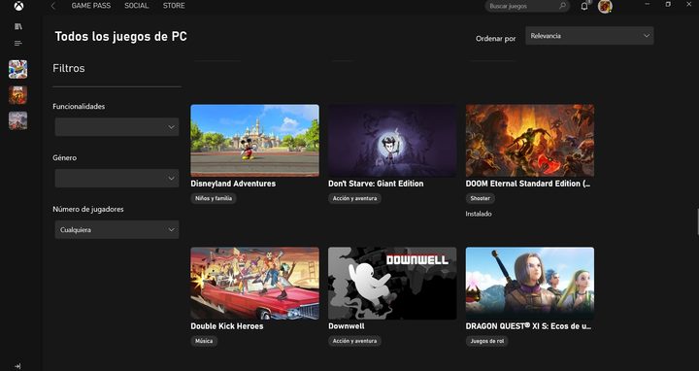This screenshot has width=699, height=371.
Task: Open the SOCIAL tab
Action: (x=137, y=6)
